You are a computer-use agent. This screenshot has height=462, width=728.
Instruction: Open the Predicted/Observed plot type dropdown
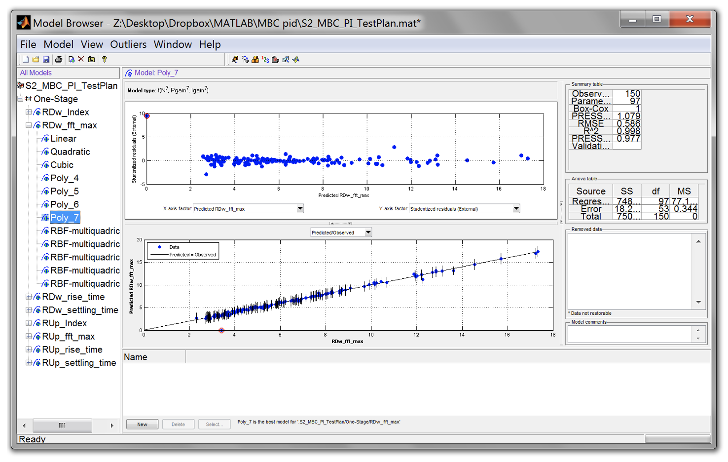tap(368, 232)
